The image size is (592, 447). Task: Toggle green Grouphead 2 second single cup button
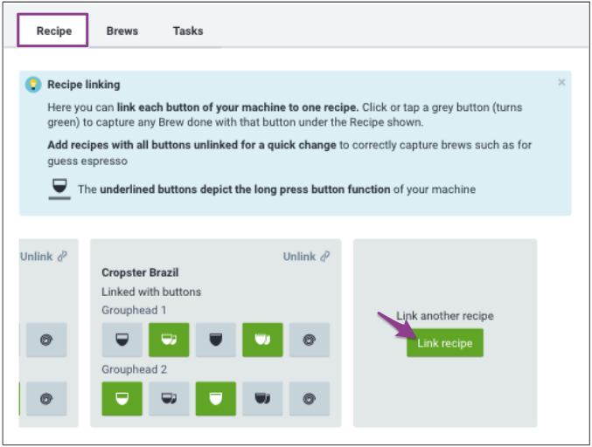216,399
